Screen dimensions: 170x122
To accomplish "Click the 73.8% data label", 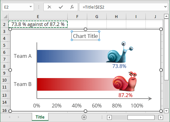I will (119, 66).
